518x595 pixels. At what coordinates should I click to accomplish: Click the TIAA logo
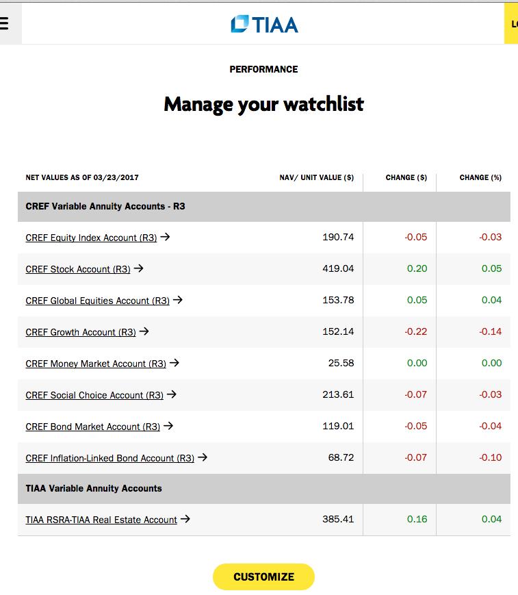tap(264, 24)
